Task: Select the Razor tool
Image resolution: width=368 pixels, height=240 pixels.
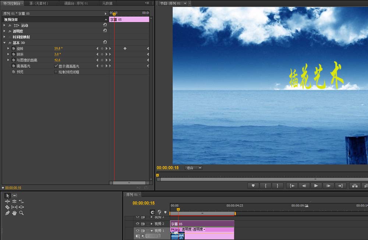Action: 7,207
